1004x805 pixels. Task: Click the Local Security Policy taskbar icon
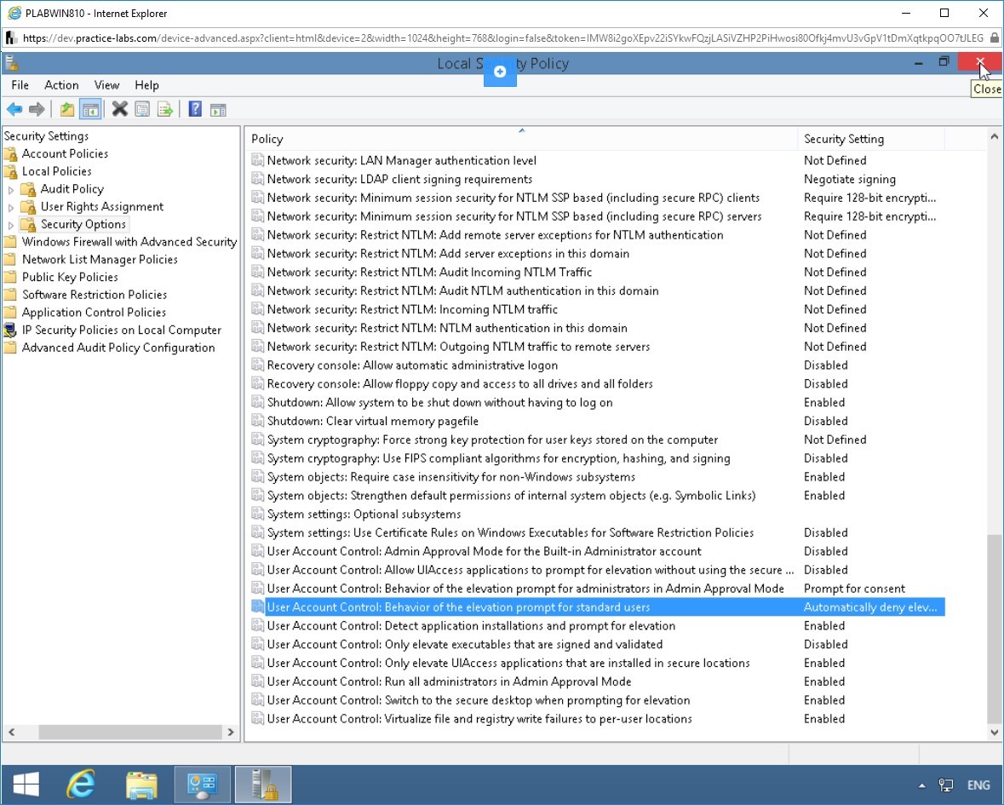coord(263,785)
